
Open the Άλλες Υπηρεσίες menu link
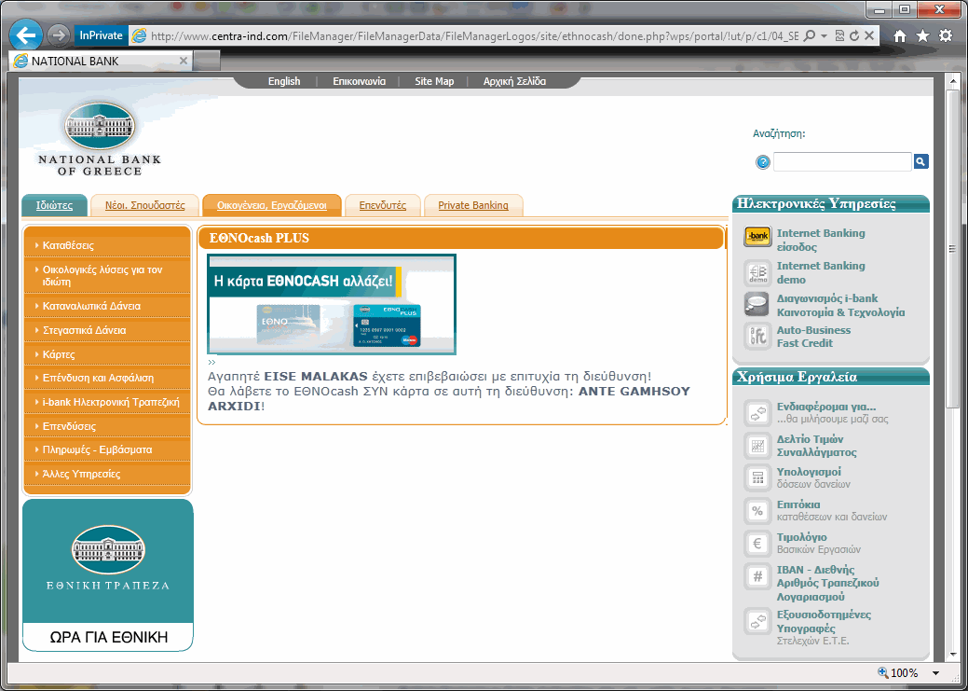tap(81, 474)
